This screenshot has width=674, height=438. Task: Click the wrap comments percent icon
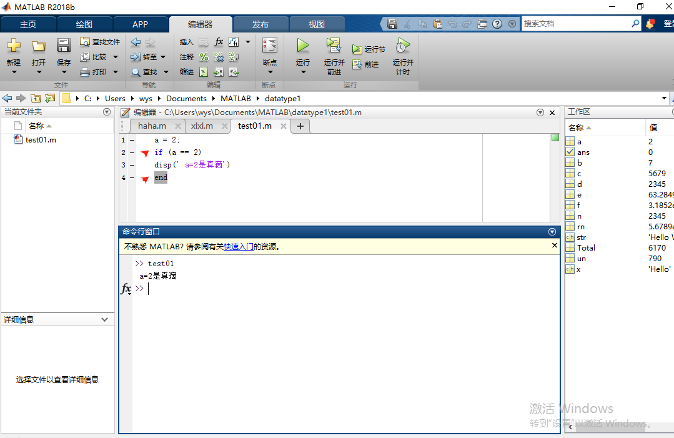(x=234, y=57)
